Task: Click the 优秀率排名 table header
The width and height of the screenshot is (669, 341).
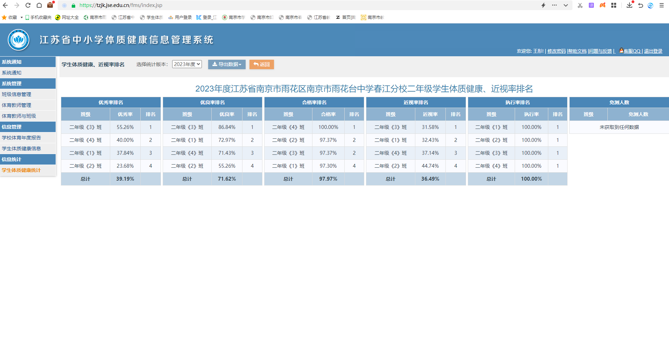Action: (x=111, y=102)
